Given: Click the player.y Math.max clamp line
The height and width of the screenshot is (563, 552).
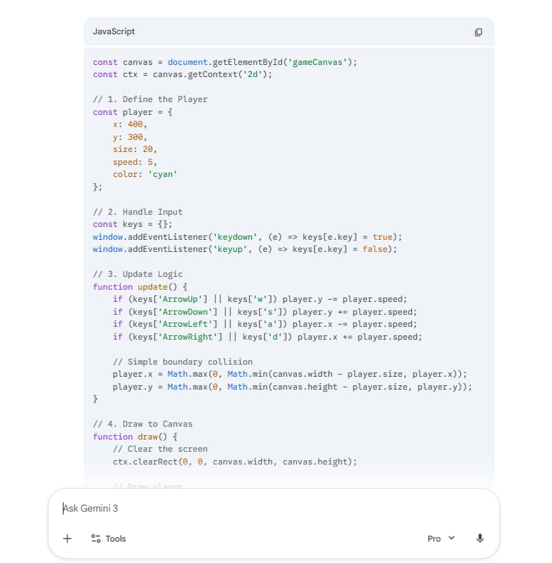Looking at the screenshot, I should [292, 387].
